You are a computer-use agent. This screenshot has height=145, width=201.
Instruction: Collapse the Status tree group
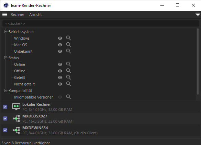pyautogui.click(x=6, y=58)
